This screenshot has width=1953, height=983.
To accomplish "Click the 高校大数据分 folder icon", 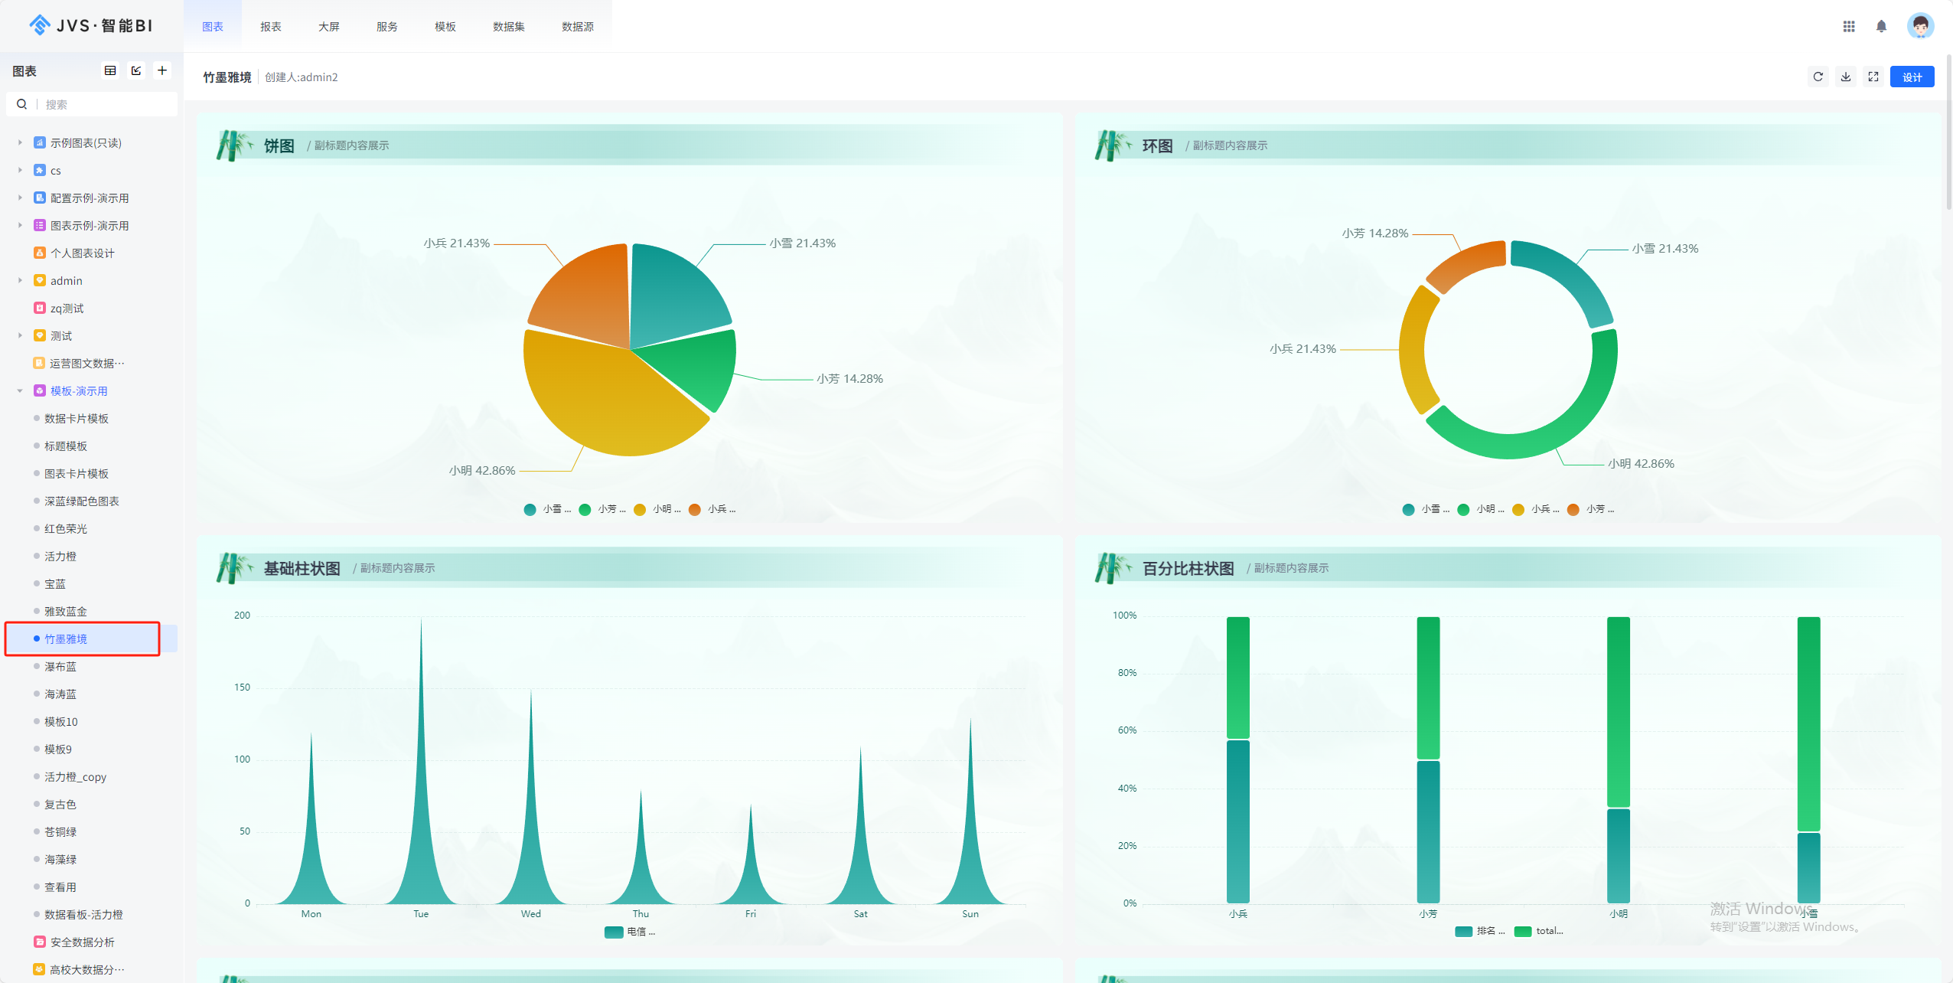I will [x=40, y=969].
